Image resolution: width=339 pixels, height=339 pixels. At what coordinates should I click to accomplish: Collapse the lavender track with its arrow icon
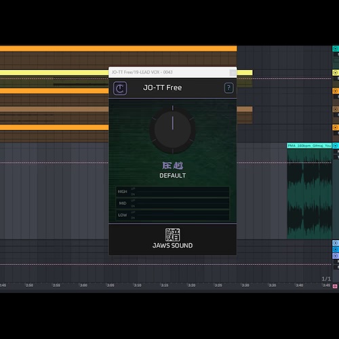[x=336, y=256]
